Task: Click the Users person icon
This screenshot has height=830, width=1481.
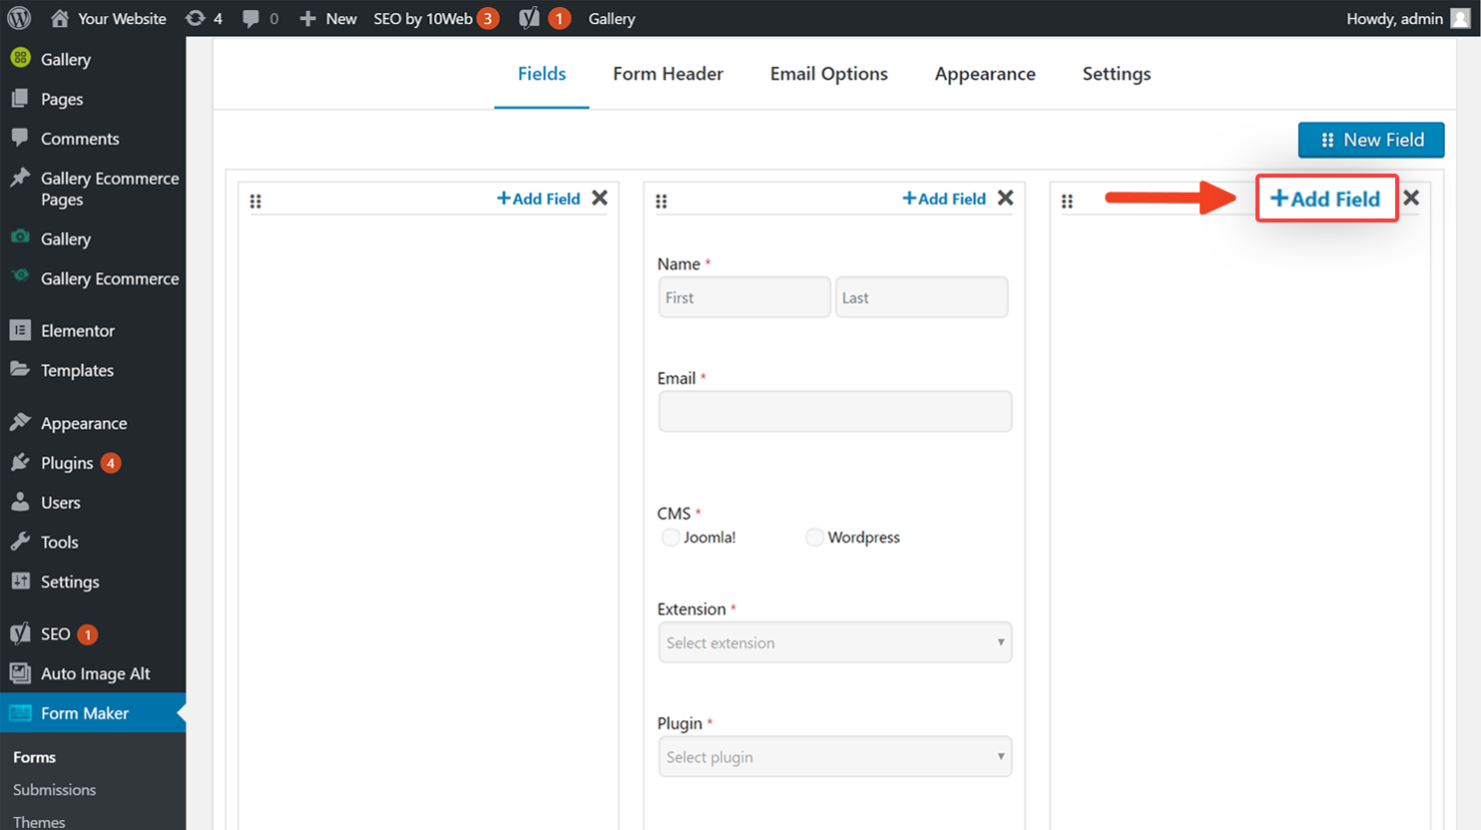Action: point(20,502)
